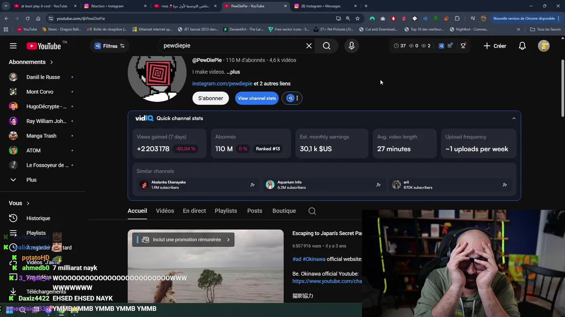
Task: Expand the Vous section chevron
Action: [28, 203]
